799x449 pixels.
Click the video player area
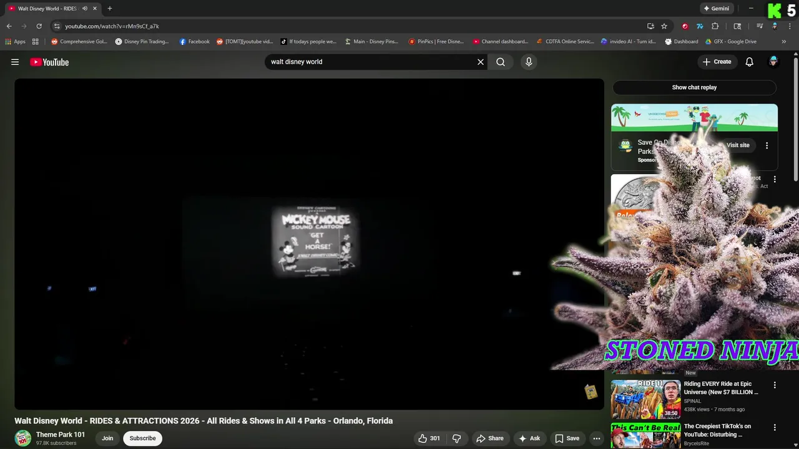coord(309,244)
